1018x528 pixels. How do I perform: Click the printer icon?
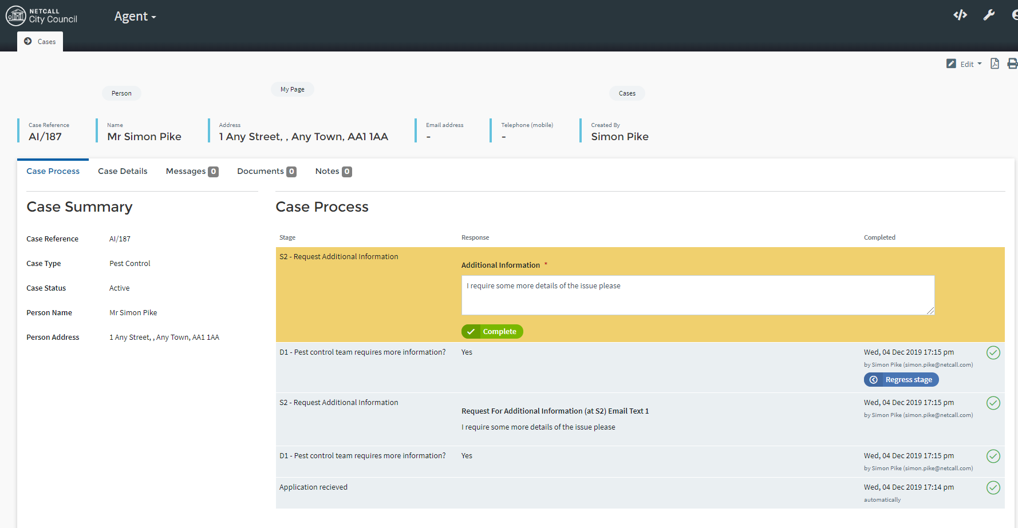[x=1012, y=63]
